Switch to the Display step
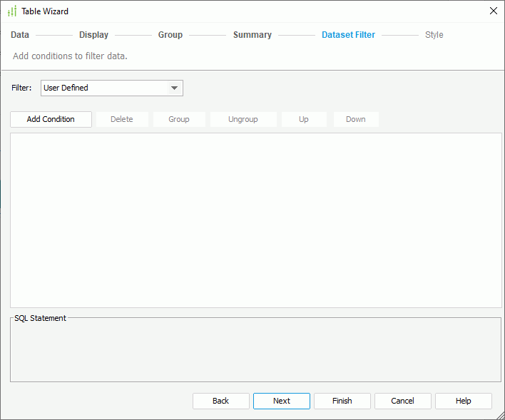The height and width of the screenshot is (420, 505). click(93, 35)
